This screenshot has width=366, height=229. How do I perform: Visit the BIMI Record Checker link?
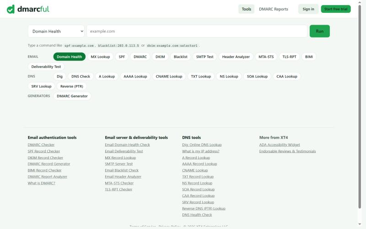coord(44,170)
